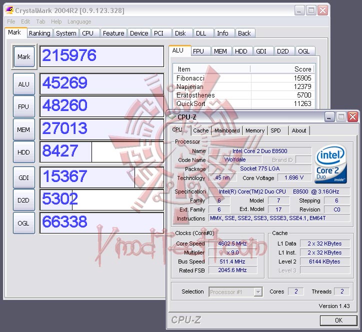The height and width of the screenshot is (332, 362).
Task: Run the MEM benchmark button
Action: 24,129
